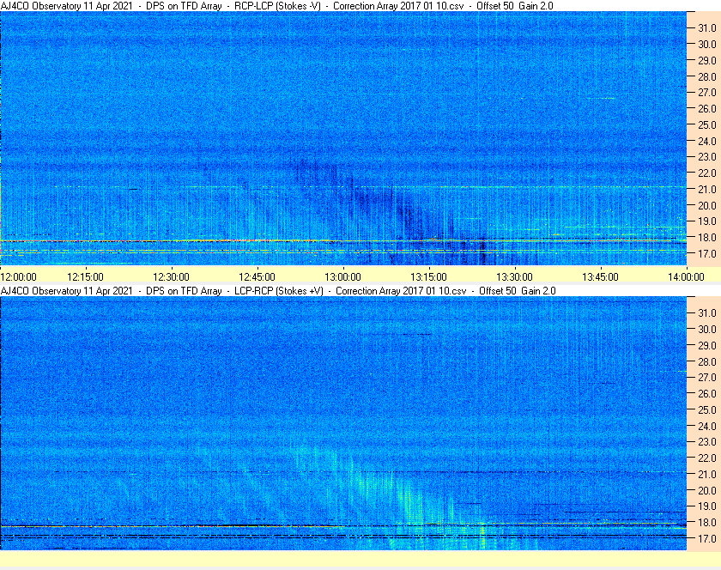Viewport: 721px width, 570px height.
Task: Click the 31.0 label on the Stokes -V chart
Action: (x=707, y=28)
